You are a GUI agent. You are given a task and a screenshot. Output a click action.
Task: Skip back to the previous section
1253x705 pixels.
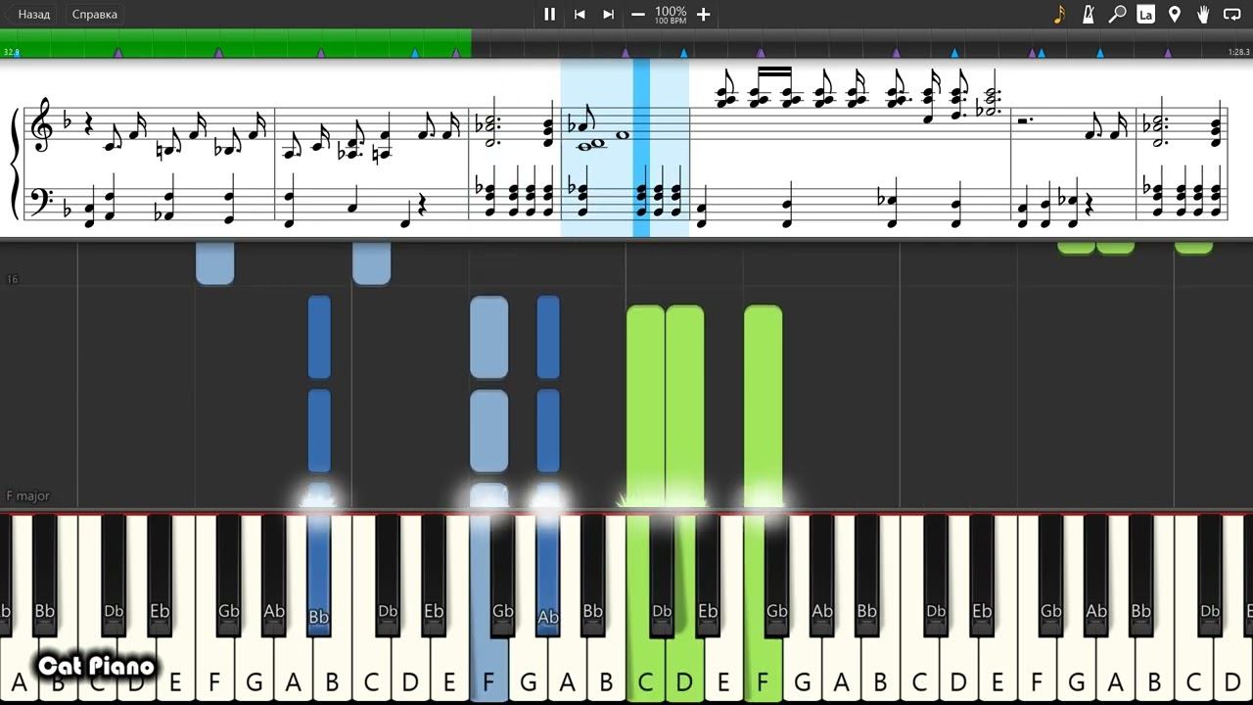580,14
